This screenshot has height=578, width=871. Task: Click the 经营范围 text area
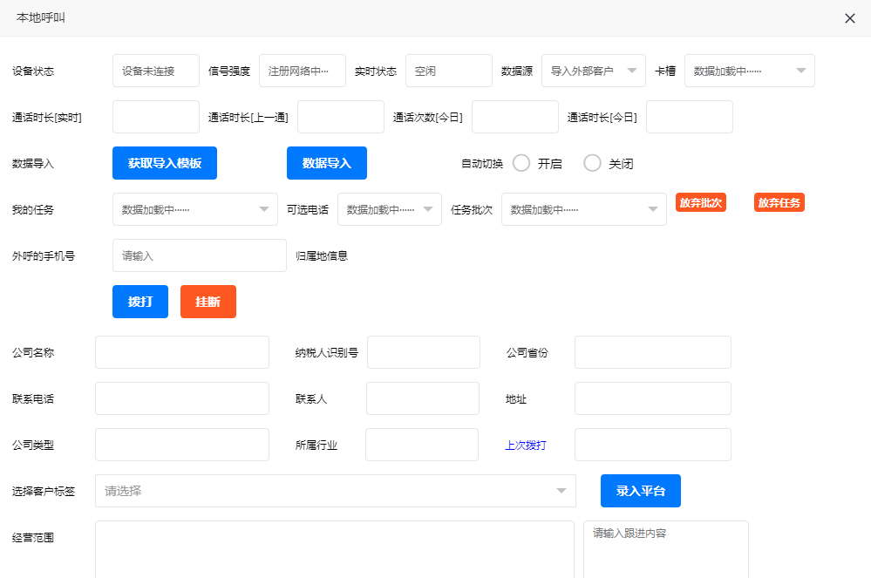tap(335, 549)
